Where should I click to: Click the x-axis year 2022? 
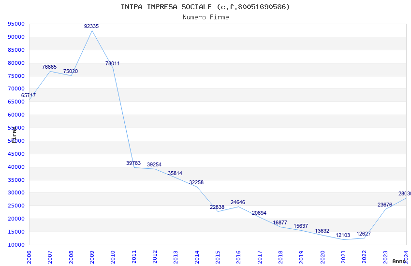pos(365,257)
